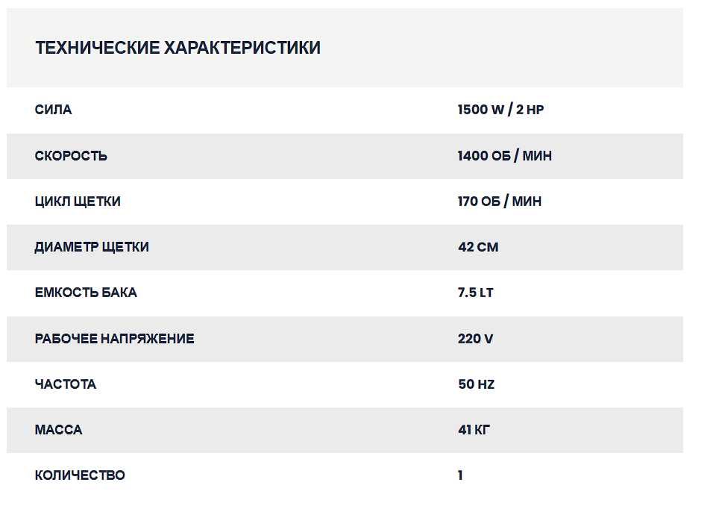The width and height of the screenshot is (716, 512).
Task: Select the СКОРОСТЬ row label
Action: click(x=71, y=156)
